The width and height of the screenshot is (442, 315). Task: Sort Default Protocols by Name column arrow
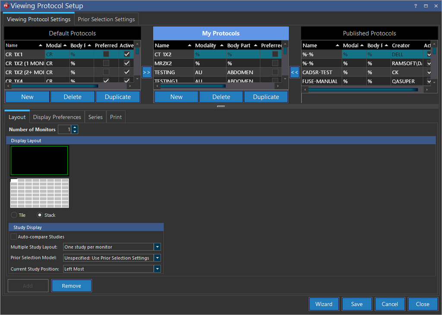coord(41,45)
